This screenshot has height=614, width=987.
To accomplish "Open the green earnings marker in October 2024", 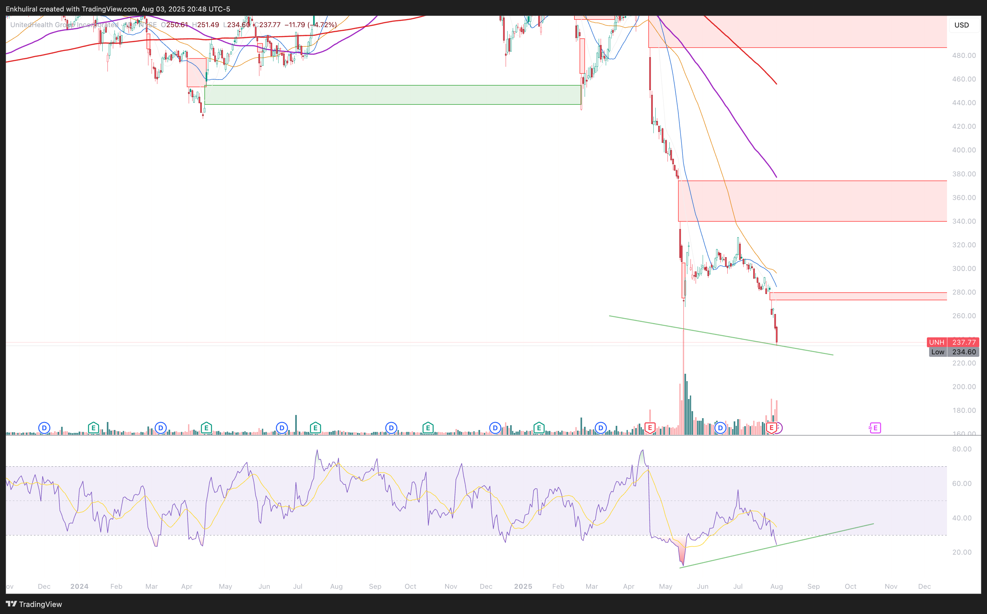I will click(428, 428).
